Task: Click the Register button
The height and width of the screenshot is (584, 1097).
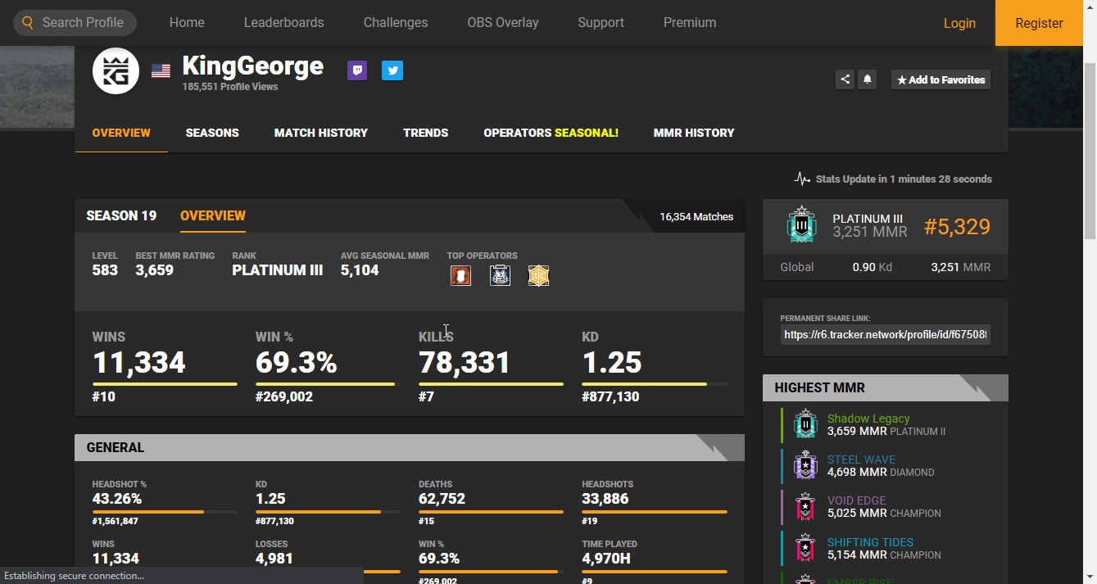Action: pyautogui.click(x=1039, y=23)
